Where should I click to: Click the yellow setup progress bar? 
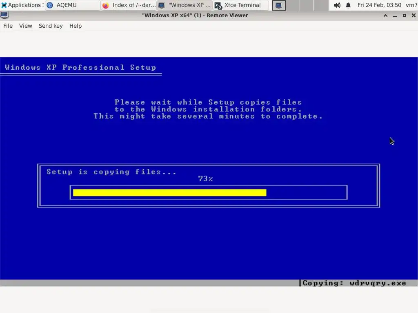(x=169, y=193)
